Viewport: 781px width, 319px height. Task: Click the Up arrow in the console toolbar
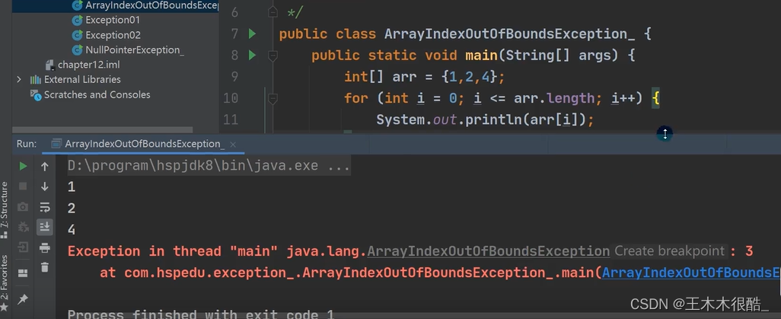coord(45,167)
